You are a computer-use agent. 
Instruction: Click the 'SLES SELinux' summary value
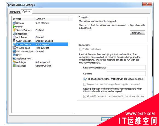(42, 23)
